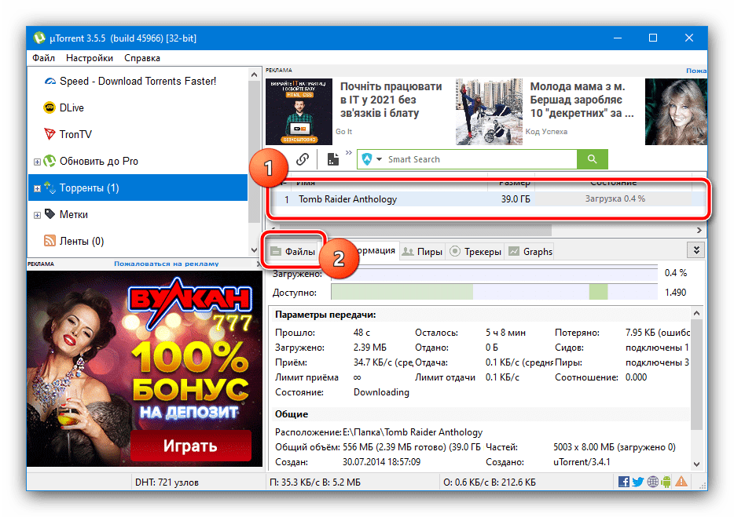The height and width of the screenshot is (517, 734).
Task: Click sidebar scrollbar down arrow
Action: [x=254, y=250]
